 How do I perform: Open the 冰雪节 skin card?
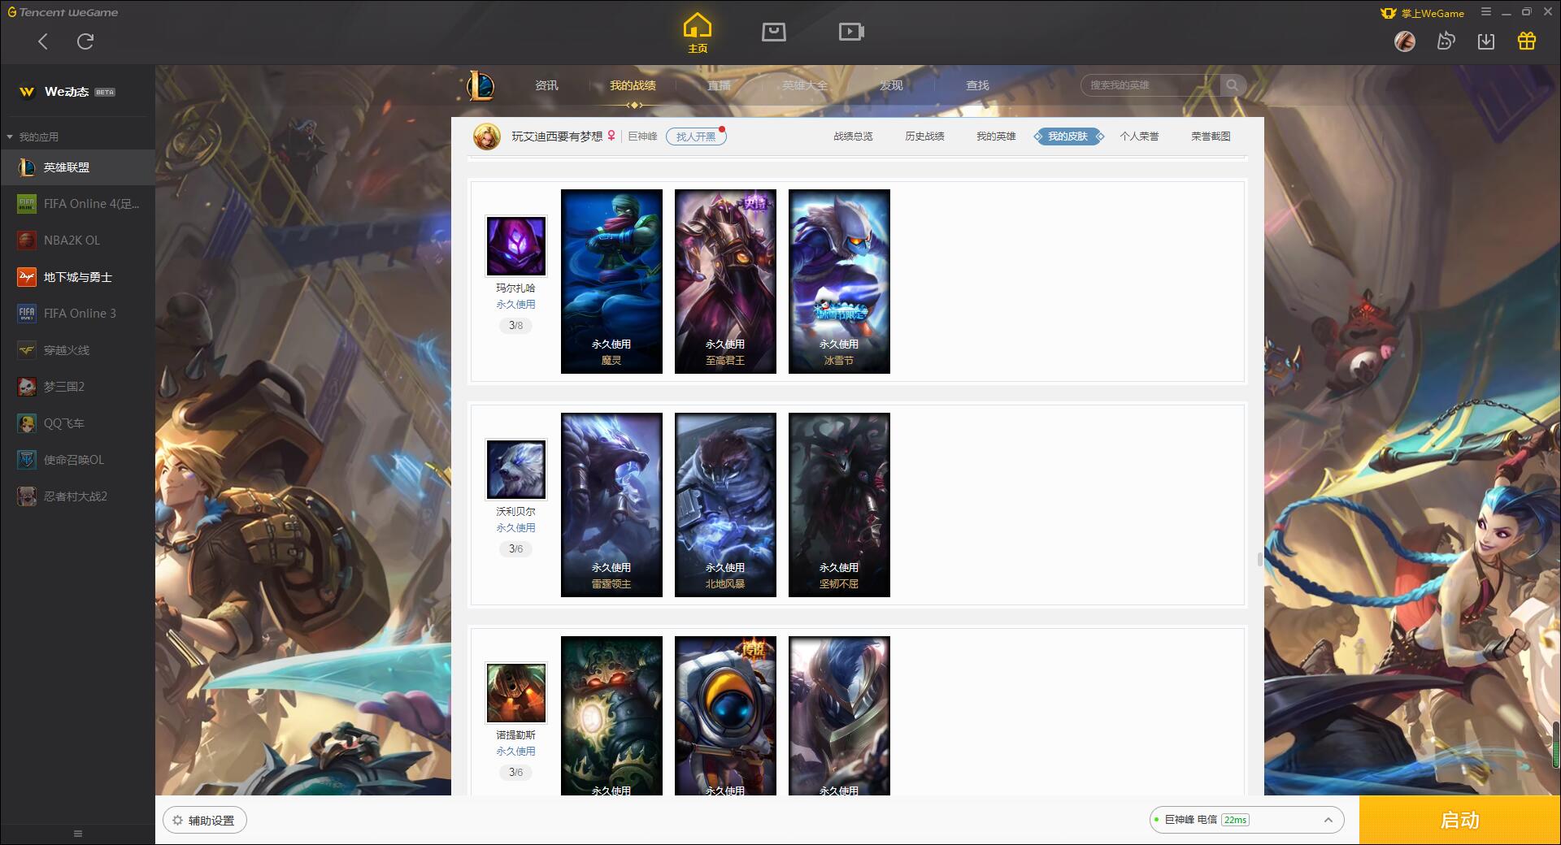pyautogui.click(x=839, y=281)
